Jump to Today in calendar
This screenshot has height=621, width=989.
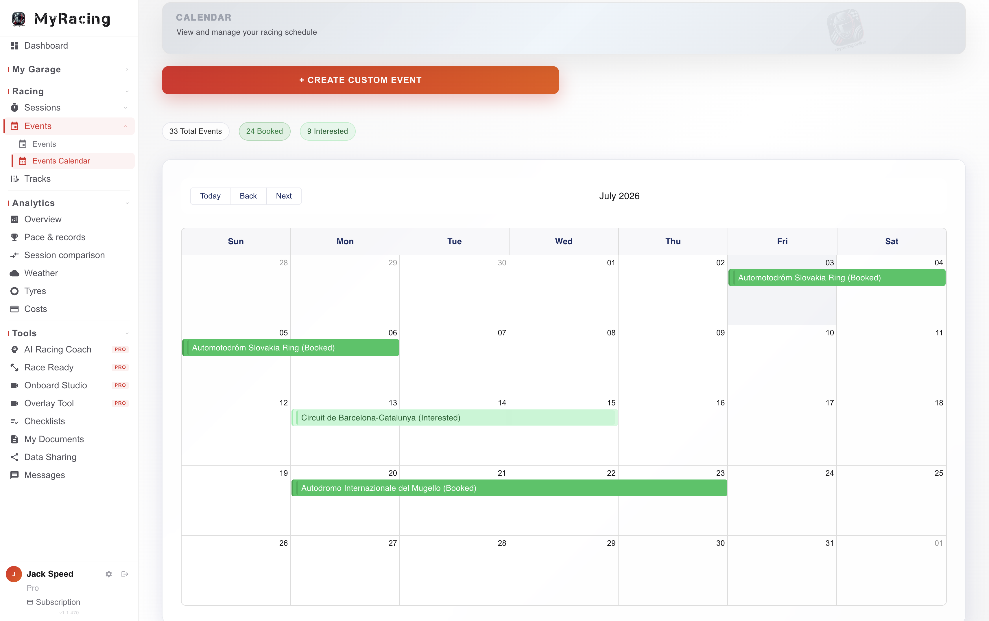[210, 196]
